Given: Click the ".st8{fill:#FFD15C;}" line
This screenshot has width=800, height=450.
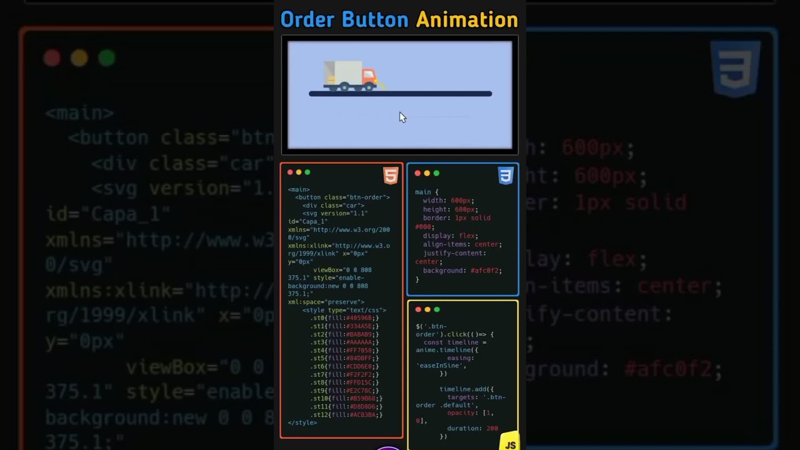Looking at the screenshot, I should [344, 382].
